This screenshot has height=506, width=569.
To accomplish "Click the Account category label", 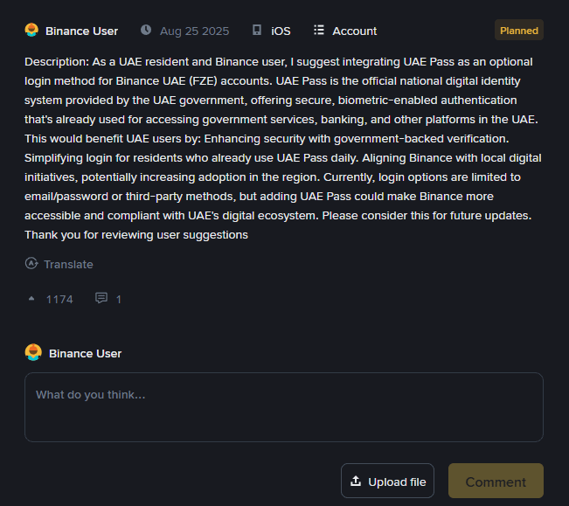I will [x=355, y=31].
